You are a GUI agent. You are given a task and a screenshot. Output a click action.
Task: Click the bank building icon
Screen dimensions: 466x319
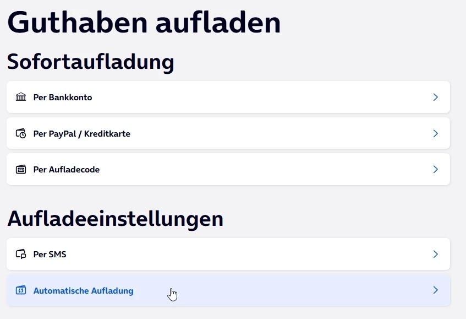click(x=21, y=97)
